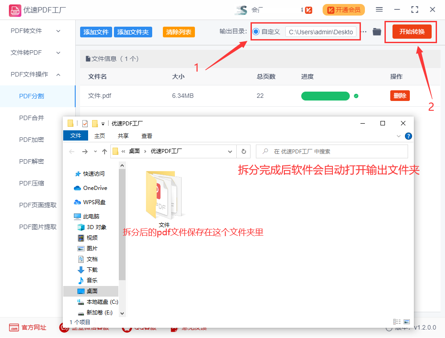Image resolution: width=445 pixels, height=338 pixels.
Task: Open 3D 对象 in the navigation pane
Action: pyautogui.click(x=92, y=227)
